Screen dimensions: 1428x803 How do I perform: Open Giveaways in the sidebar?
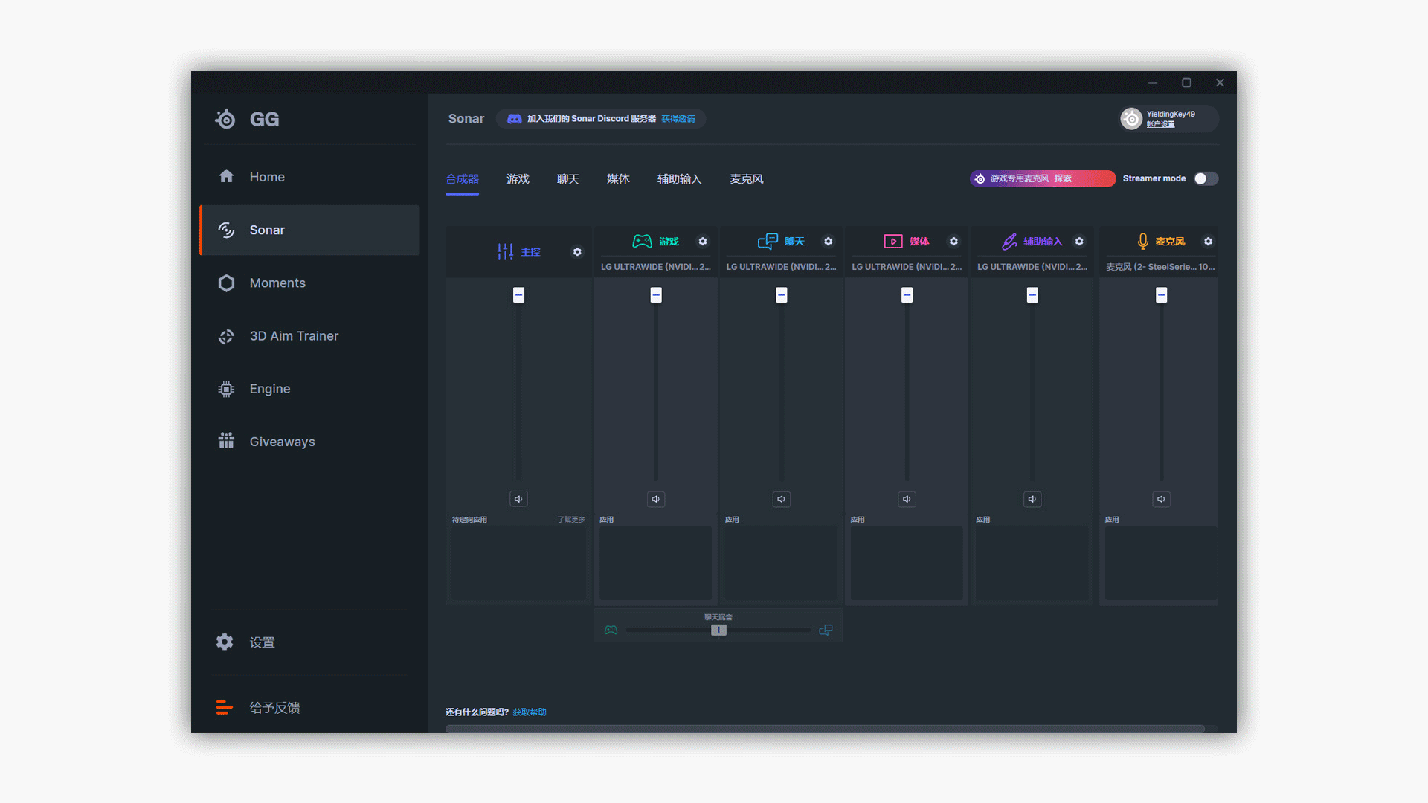pos(309,441)
